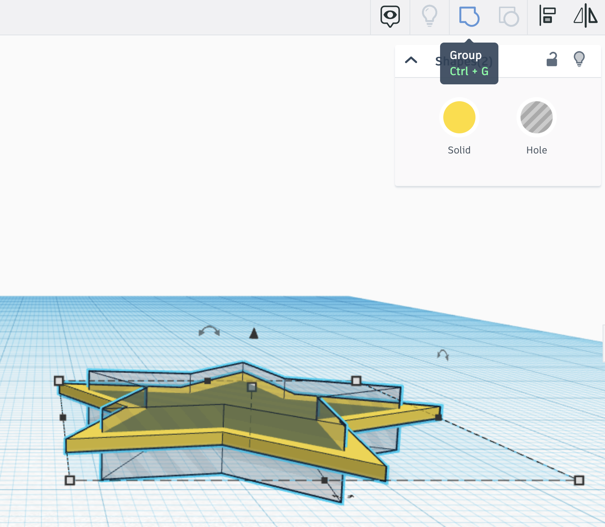Click the Group tool icon

(469, 17)
